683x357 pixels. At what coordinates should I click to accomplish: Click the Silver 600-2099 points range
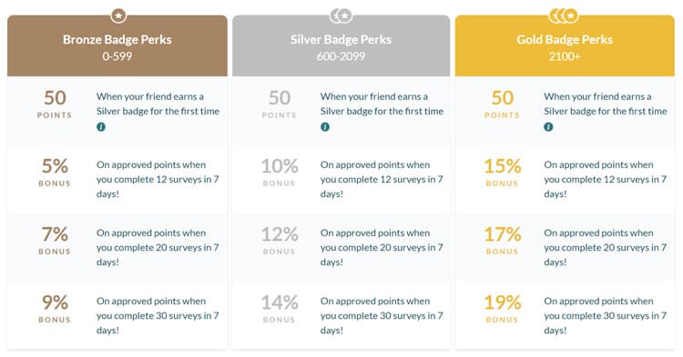341,56
